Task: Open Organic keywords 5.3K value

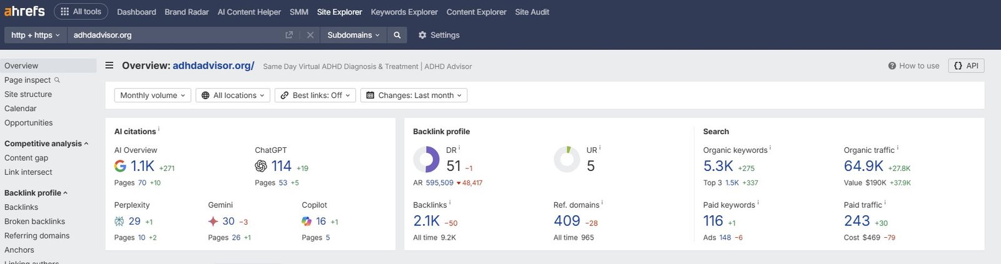Action: click(718, 166)
